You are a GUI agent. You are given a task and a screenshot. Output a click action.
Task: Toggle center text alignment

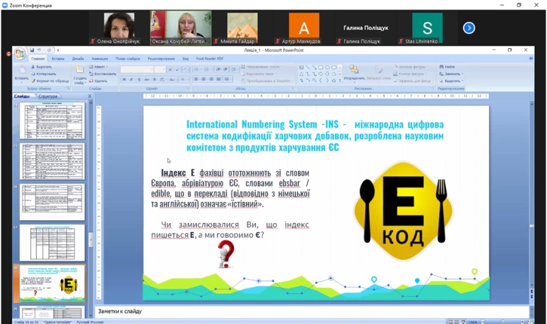click(204, 79)
